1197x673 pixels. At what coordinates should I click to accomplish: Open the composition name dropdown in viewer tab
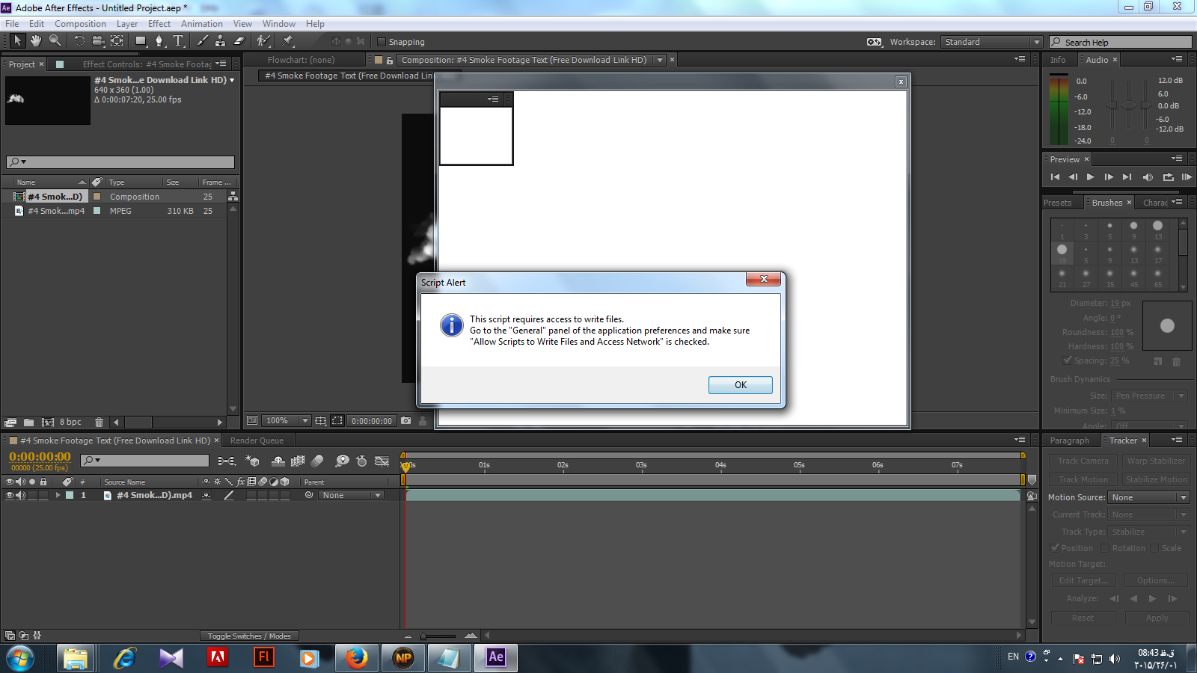tap(660, 60)
